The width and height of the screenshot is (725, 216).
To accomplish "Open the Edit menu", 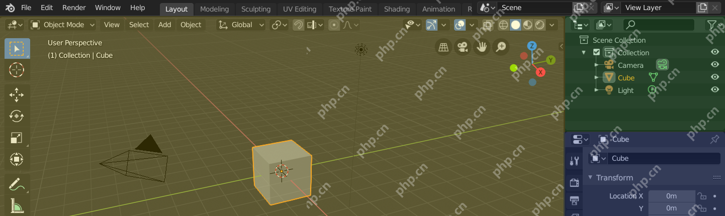I will pos(47,8).
